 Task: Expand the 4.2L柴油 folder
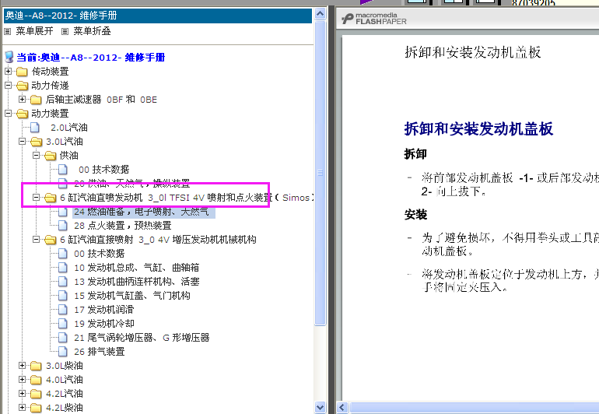click(x=22, y=408)
